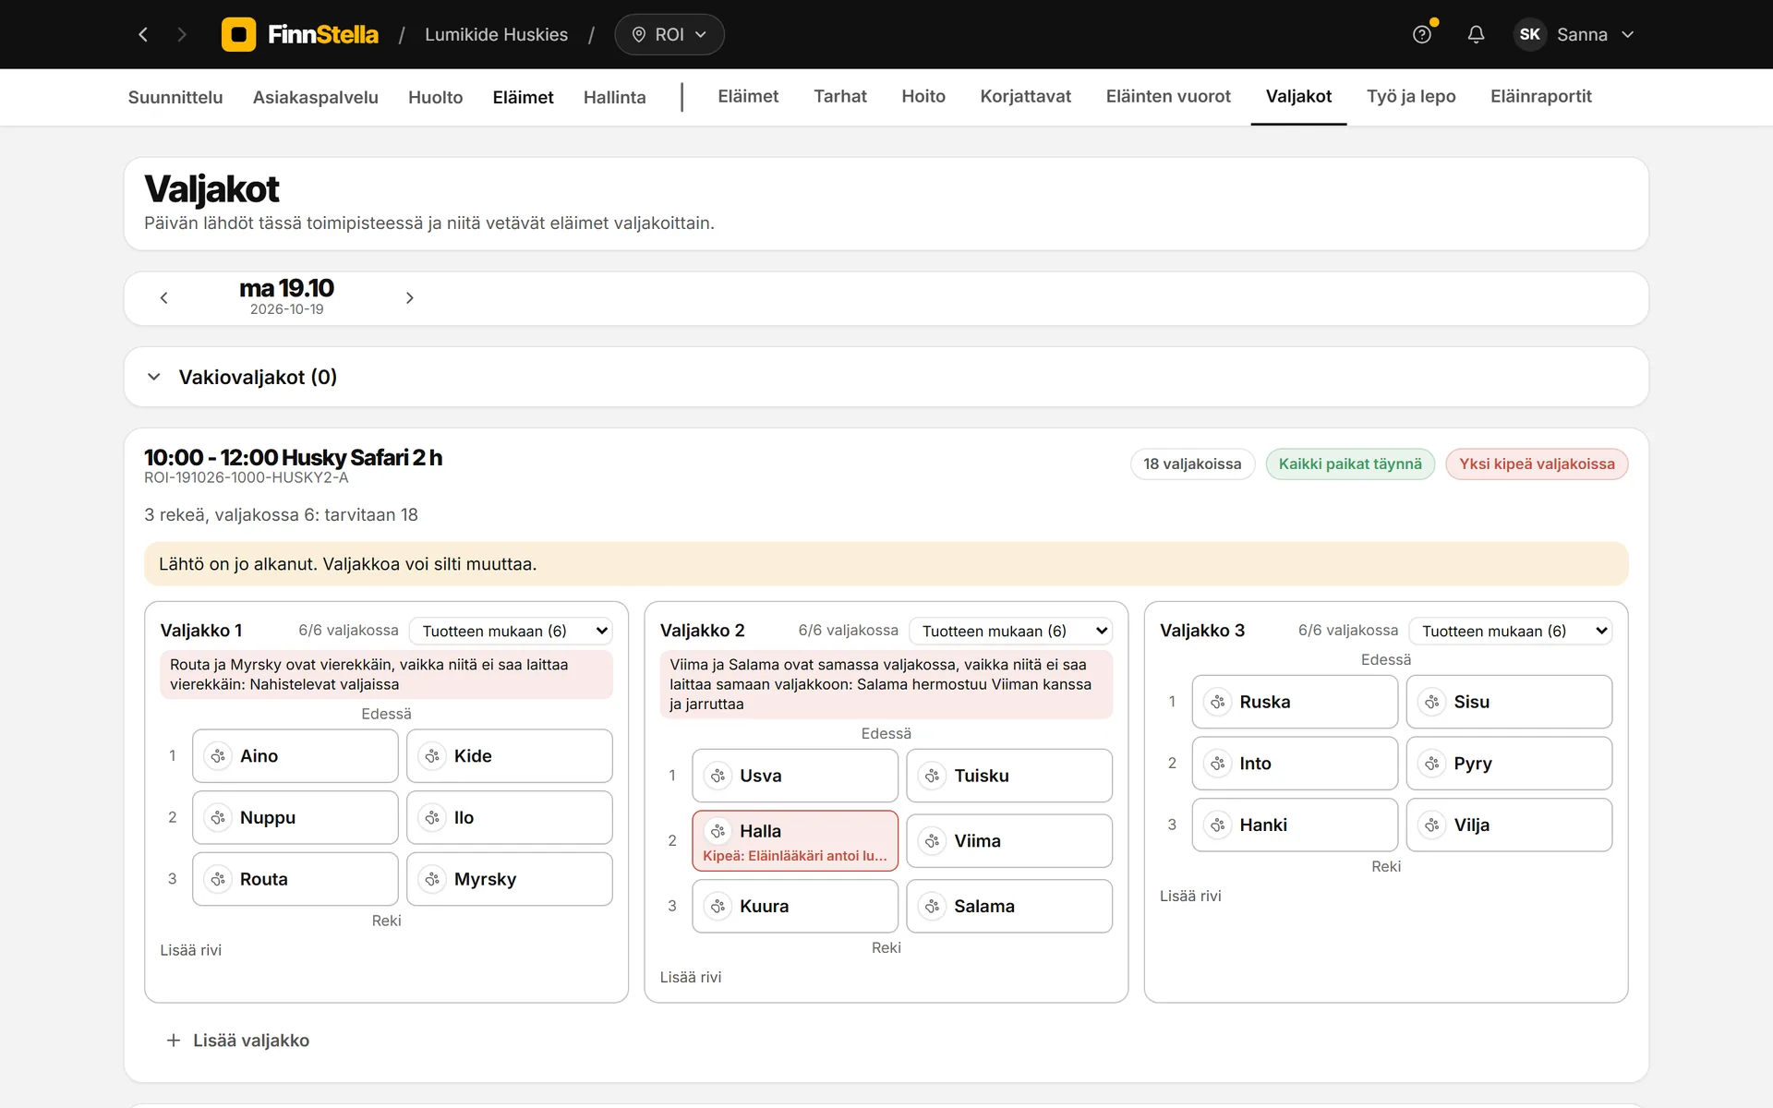Open the ROI location dropdown

coord(669,34)
